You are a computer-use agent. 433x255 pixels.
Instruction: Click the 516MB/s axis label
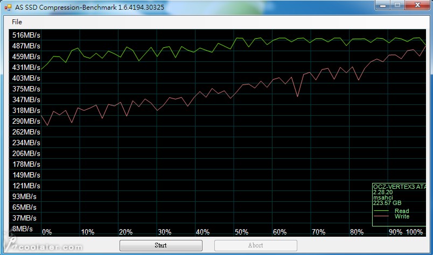pyautogui.click(x=26, y=35)
